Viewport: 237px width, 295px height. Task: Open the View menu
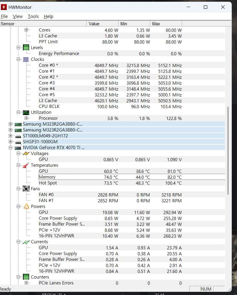click(18, 16)
